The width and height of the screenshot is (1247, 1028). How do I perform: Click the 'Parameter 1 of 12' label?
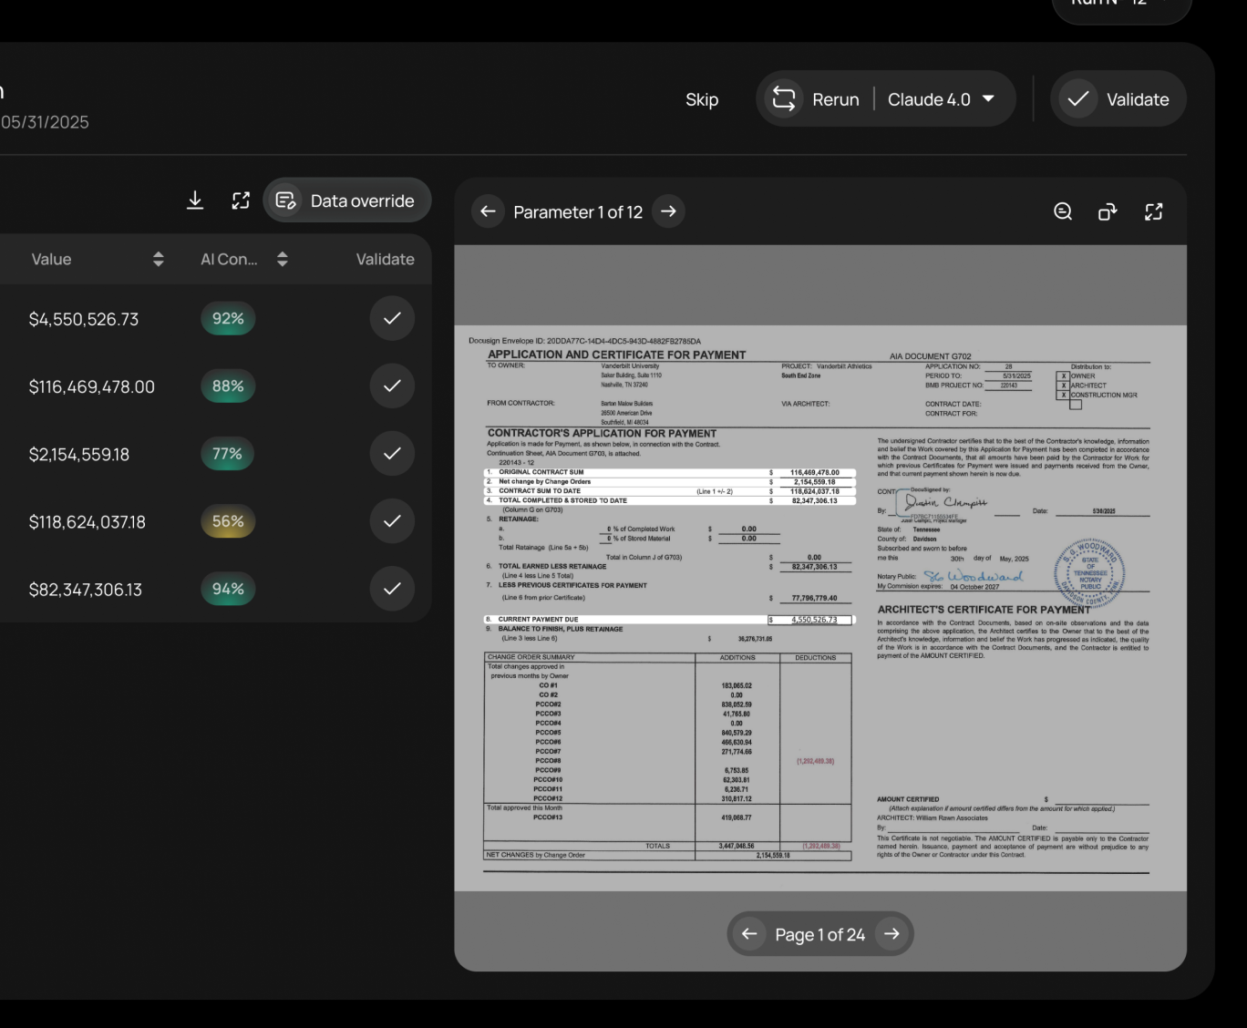(578, 211)
